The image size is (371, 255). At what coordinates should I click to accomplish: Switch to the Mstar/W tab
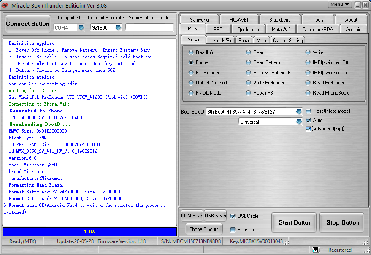(x=280, y=30)
